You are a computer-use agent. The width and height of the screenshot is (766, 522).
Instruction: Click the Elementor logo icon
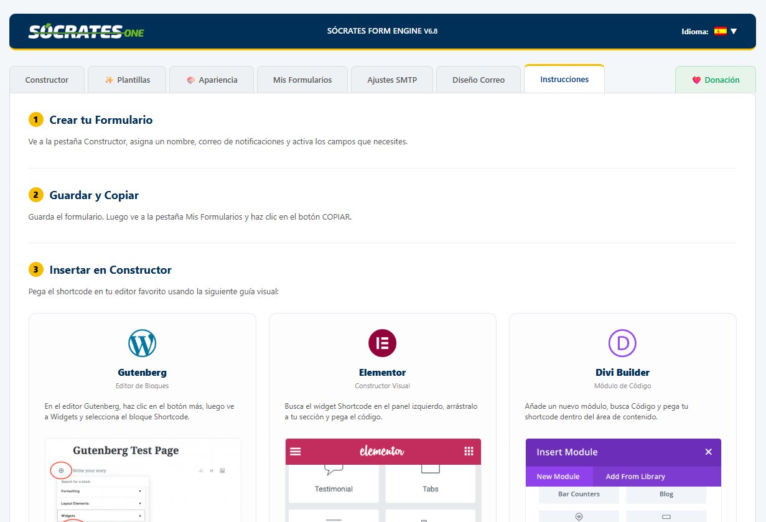coord(382,343)
